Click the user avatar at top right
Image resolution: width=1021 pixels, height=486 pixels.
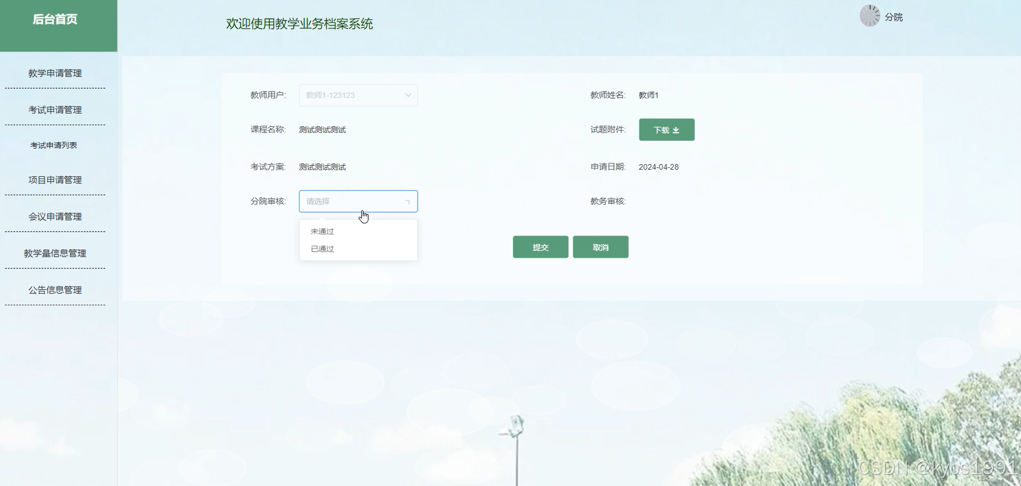point(870,16)
